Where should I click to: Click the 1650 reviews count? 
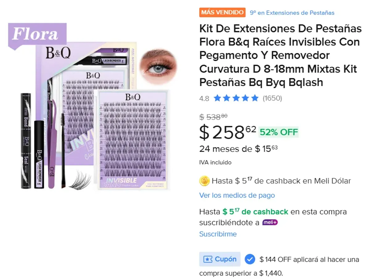point(273,98)
